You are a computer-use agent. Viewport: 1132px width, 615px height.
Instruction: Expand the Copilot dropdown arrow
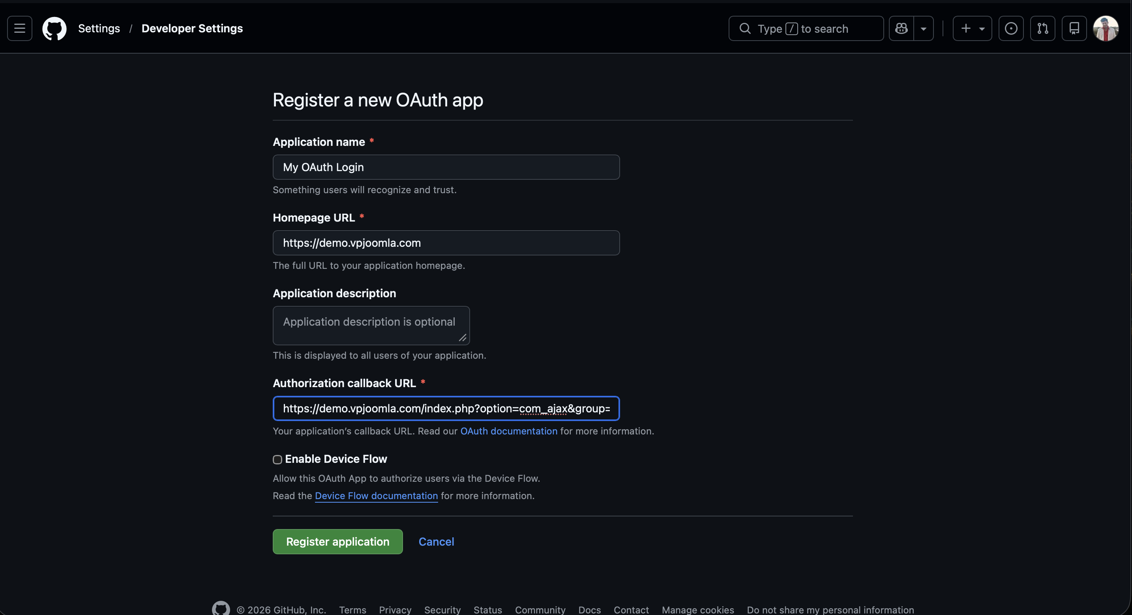pyautogui.click(x=924, y=28)
